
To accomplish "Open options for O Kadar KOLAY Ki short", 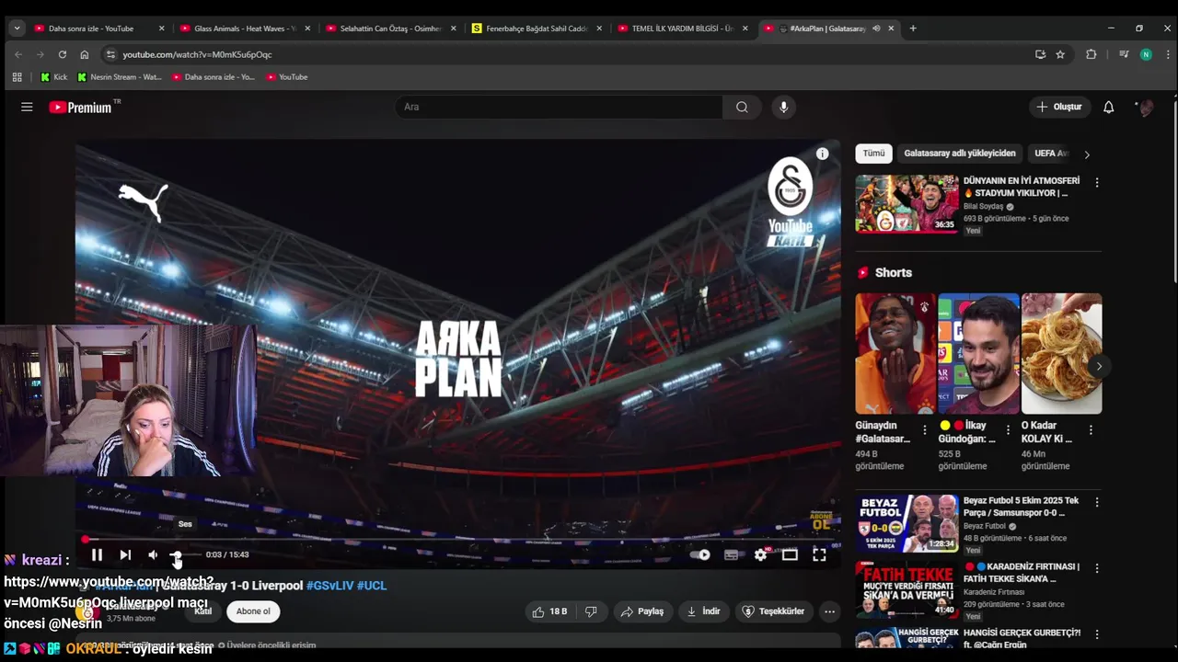I will [1091, 429].
